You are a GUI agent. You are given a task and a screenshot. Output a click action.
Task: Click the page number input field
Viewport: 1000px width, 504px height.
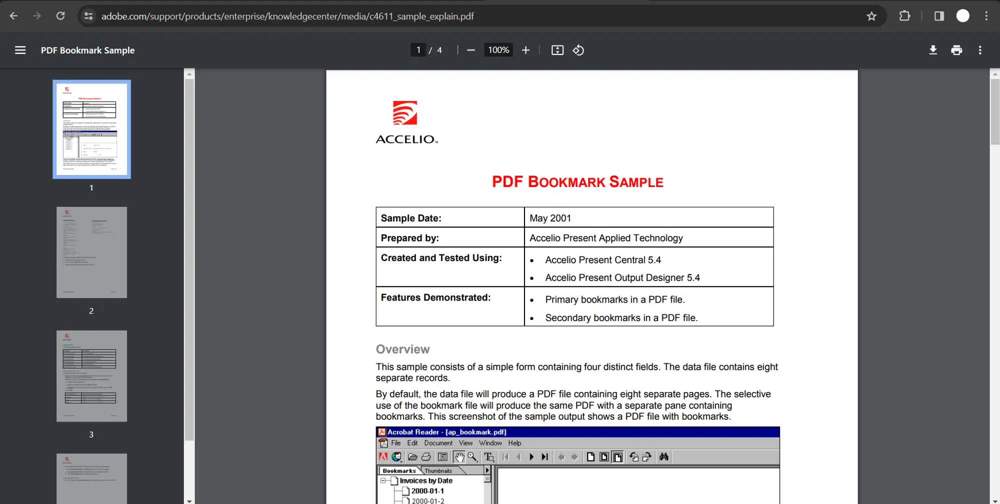click(x=418, y=50)
